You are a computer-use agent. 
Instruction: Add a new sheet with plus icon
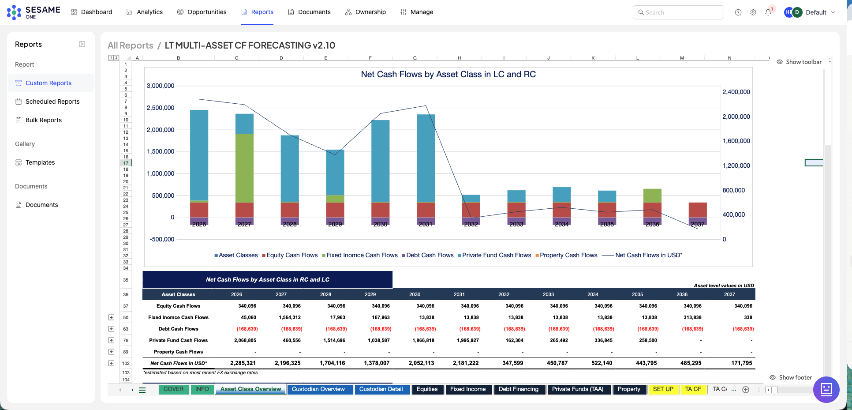pos(746,390)
